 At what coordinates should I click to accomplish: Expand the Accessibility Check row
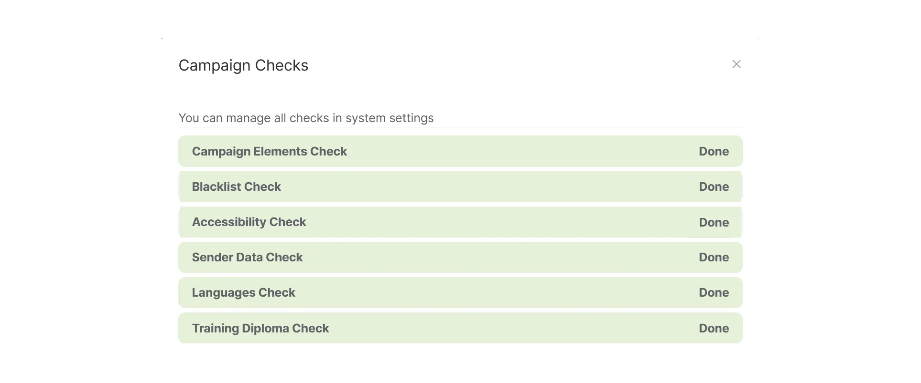pyautogui.click(x=460, y=222)
